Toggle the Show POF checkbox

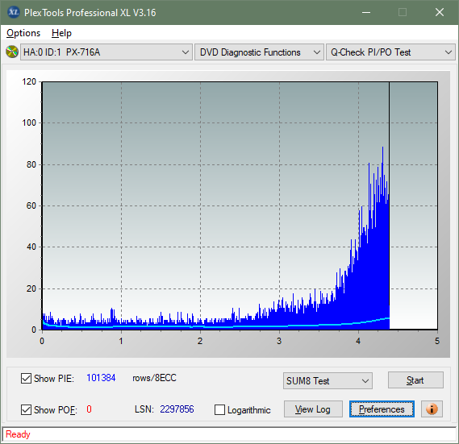[26, 410]
